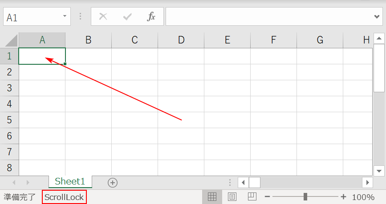
Task: Click the ScrollLock status indicator
Action: (64, 197)
